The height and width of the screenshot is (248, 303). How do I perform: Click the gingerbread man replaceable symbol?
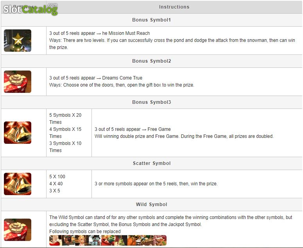pyautogui.click(x=160, y=240)
